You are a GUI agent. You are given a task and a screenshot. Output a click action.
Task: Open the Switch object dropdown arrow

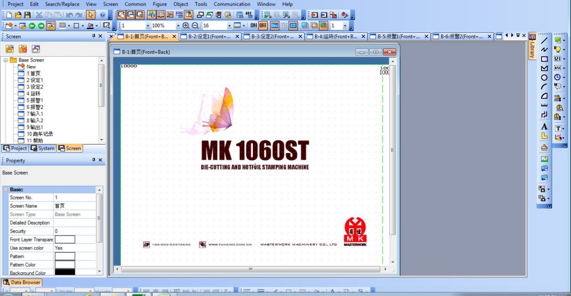(564, 40)
